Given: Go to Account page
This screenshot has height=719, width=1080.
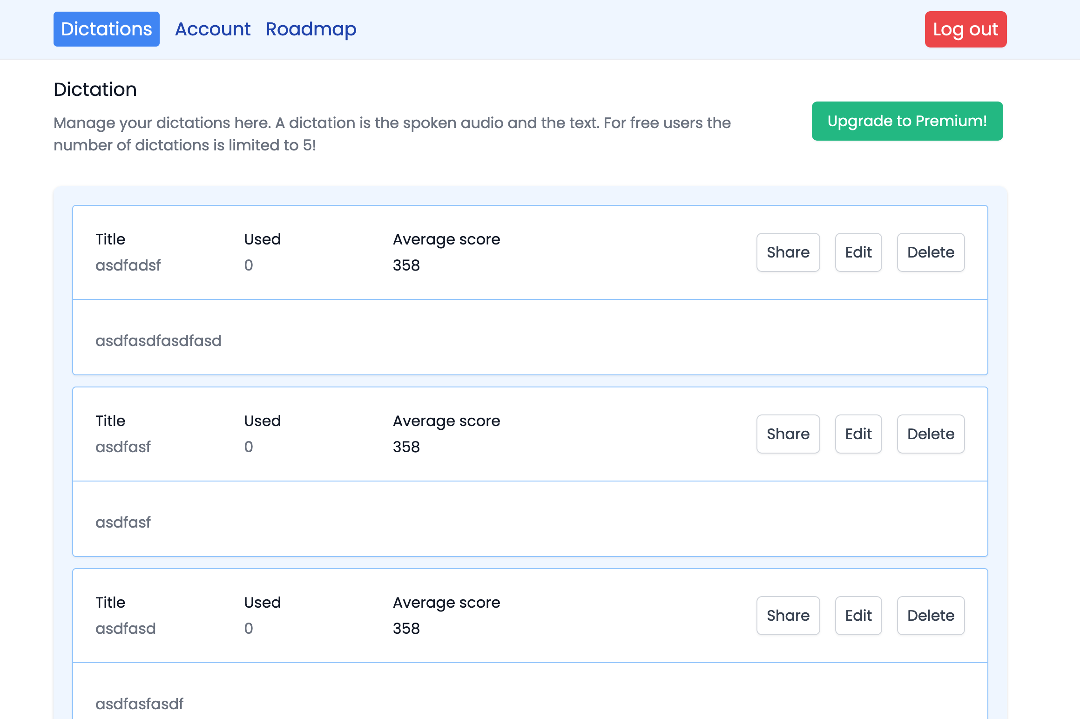Looking at the screenshot, I should pyautogui.click(x=213, y=29).
